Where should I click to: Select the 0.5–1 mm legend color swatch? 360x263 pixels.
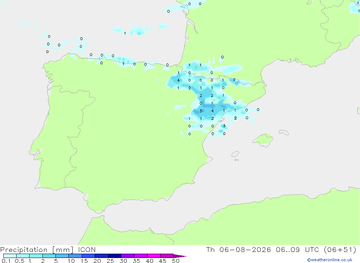23,256
